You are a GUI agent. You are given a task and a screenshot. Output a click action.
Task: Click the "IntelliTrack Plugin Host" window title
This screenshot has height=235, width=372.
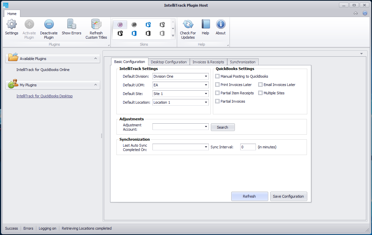[186, 5]
